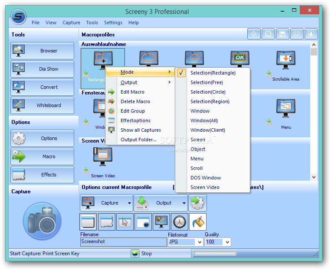Select the polygon region monitor icon
The width and height of the screenshot is (331, 270).
coord(194,59)
